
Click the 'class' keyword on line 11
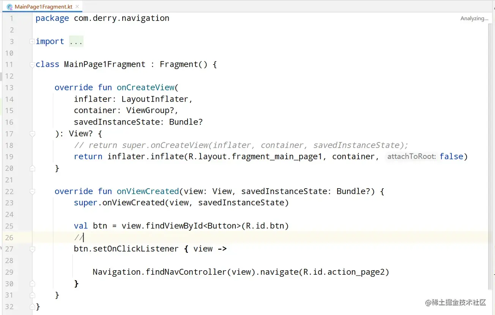(47, 65)
